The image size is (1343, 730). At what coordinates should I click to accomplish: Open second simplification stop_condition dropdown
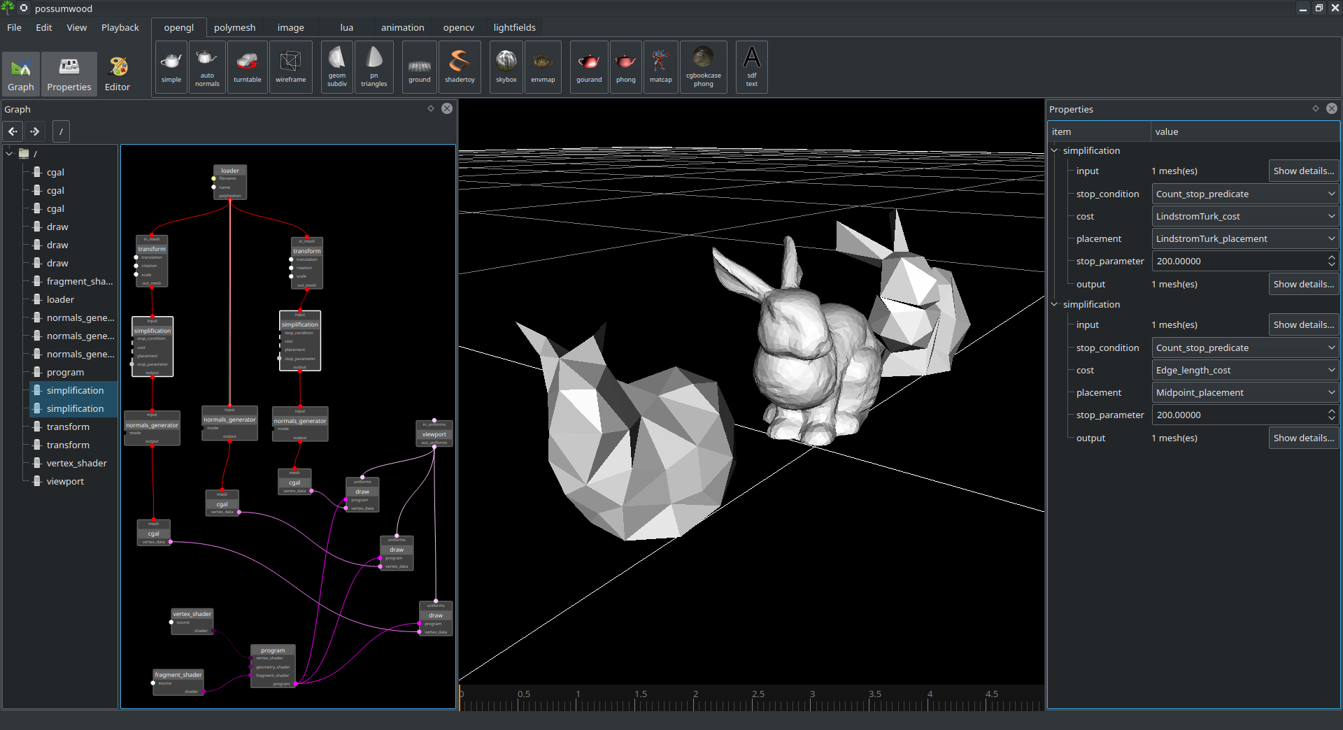pyautogui.click(x=1245, y=348)
